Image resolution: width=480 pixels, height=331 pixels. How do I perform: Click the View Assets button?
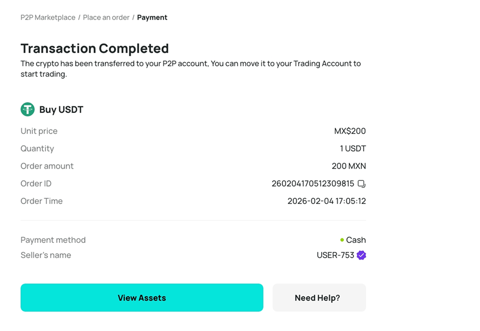click(x=142, y=298)
